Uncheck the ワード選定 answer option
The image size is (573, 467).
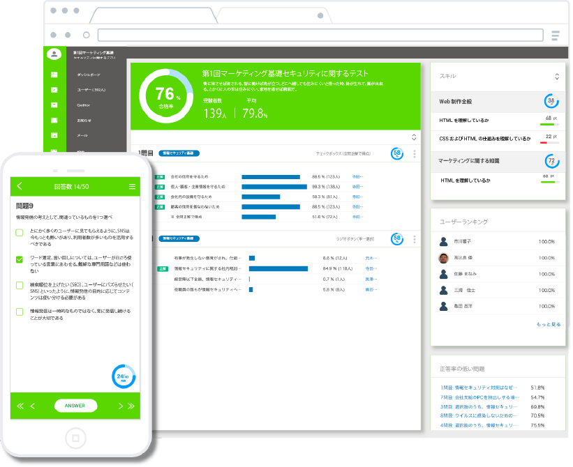coord(20,259)
